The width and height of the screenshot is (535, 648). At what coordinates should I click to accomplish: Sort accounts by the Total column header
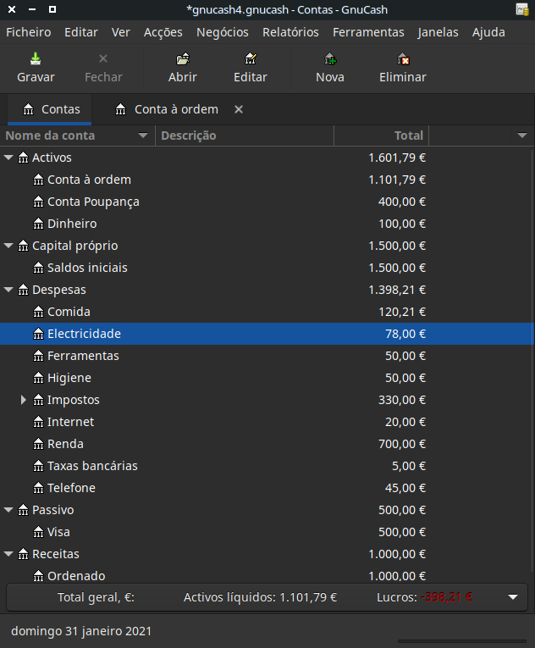[382, 136]
